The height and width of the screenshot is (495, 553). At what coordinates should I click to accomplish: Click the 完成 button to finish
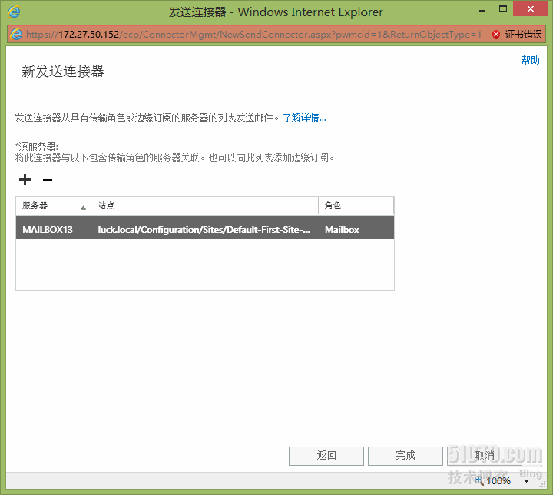click(406, 456)
